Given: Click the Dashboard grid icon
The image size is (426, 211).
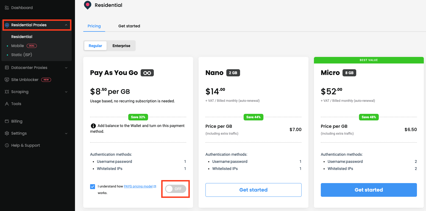Looking at the screenshot, I should click(x=7, y=8).
